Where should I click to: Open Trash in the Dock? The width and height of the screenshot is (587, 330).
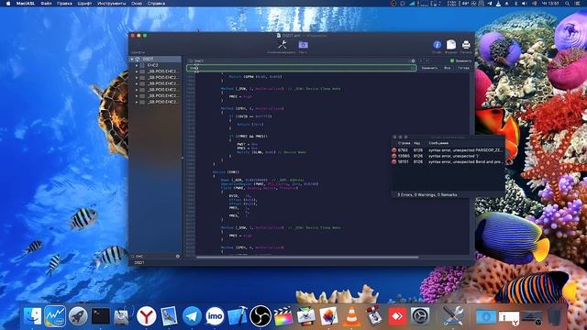coord(554,316)
